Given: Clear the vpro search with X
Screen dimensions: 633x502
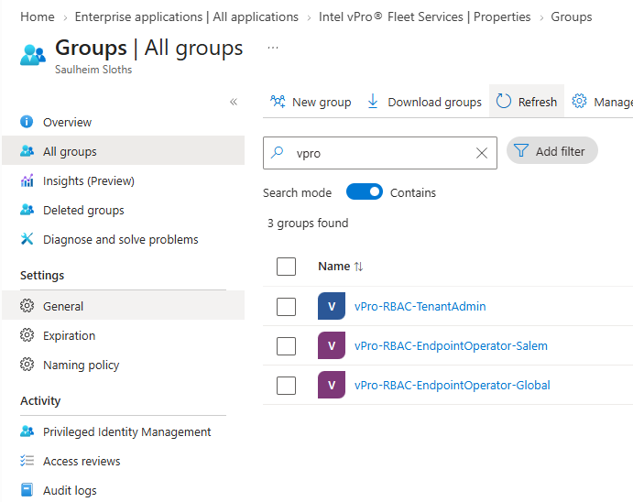Looking at the screenshot, I should tap(482, 153).
